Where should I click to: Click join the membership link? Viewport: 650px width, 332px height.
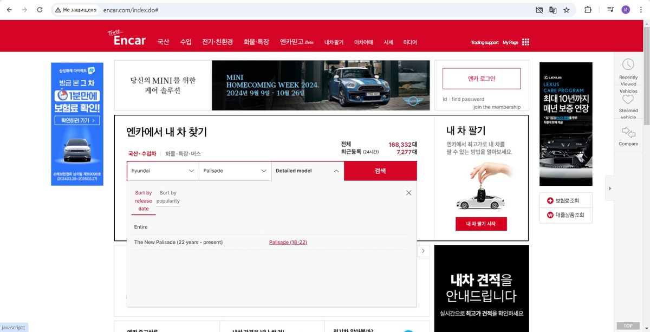point(497,107)
